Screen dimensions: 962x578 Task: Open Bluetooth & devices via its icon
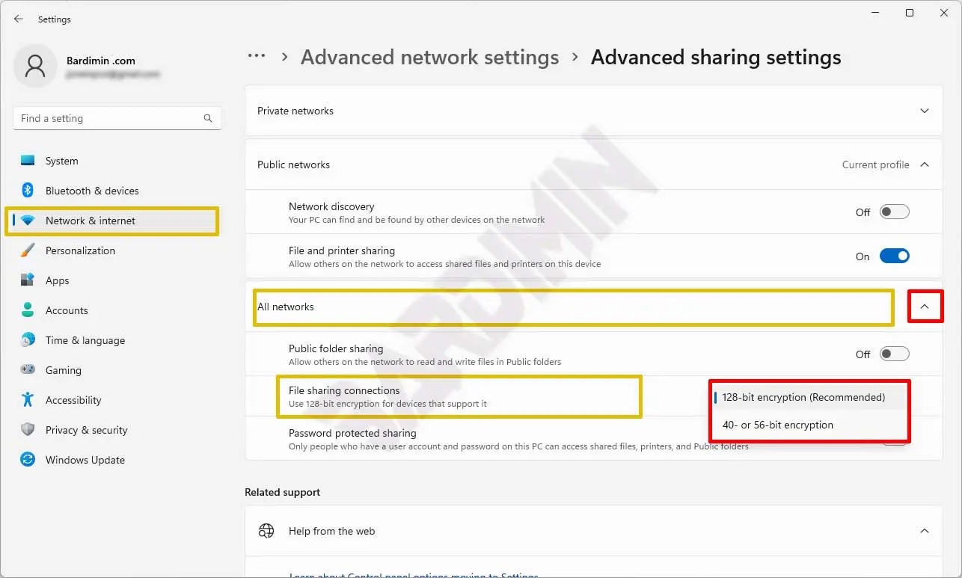tap(28, 191)
